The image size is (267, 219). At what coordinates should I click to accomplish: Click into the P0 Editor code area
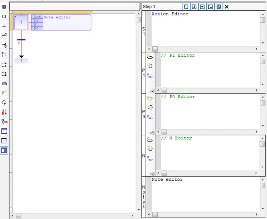pos(210,112)
